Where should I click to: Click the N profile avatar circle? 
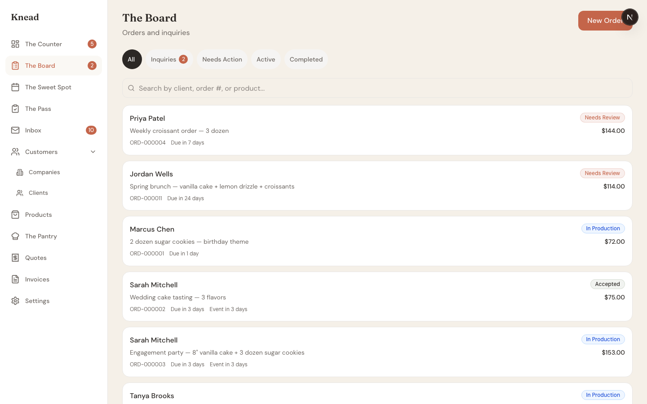[x=630, y=17]
